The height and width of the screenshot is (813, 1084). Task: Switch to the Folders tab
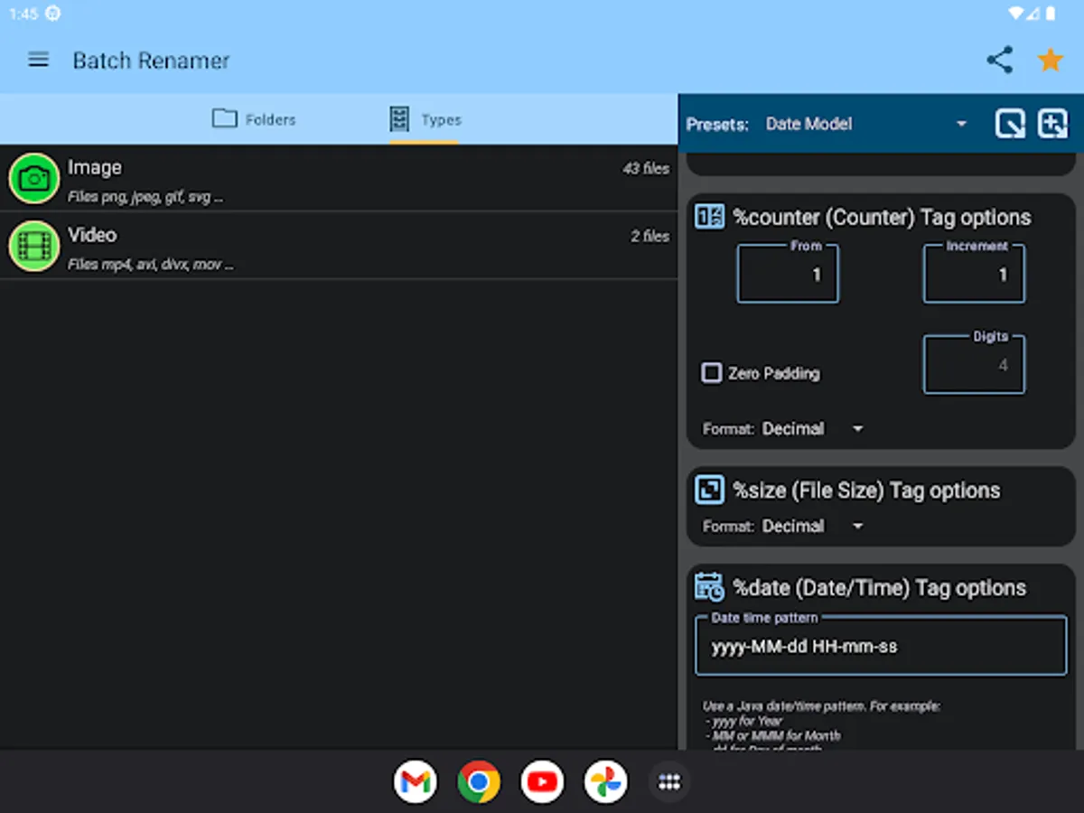254,119
